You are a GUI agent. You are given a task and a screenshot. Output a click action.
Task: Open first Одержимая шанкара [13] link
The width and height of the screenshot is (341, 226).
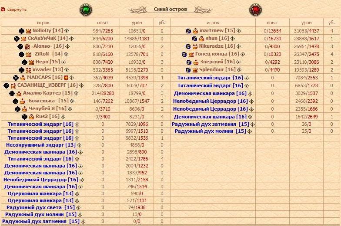tap(41, 193)
